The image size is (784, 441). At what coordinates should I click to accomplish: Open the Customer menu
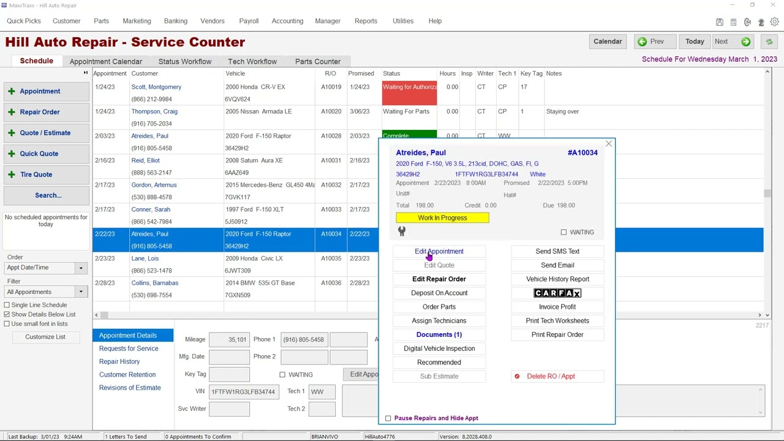point(66,21)
